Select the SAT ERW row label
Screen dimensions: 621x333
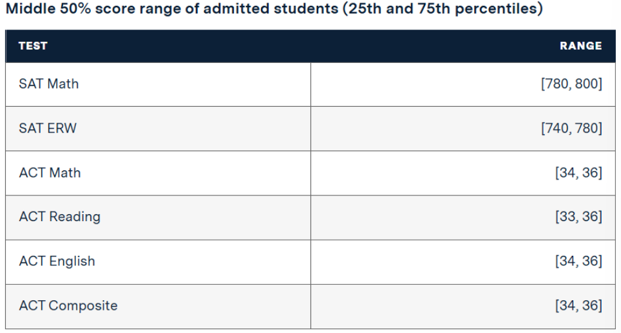48,128
